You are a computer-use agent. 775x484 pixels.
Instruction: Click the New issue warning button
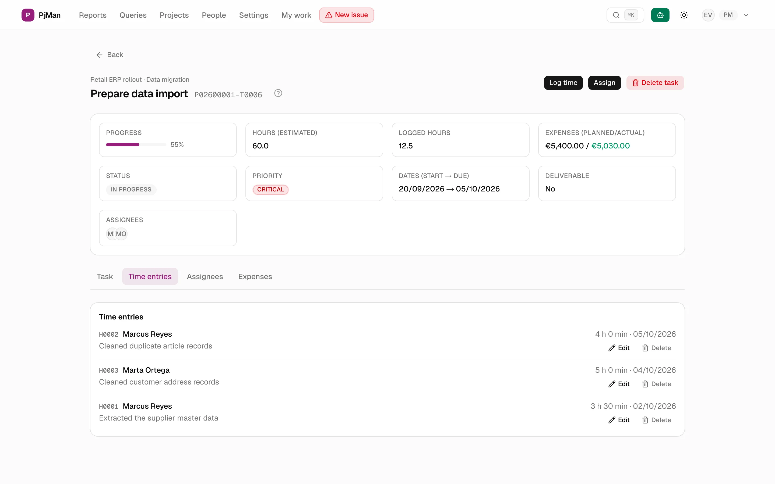pyautogui.click(x=346, y=15)
